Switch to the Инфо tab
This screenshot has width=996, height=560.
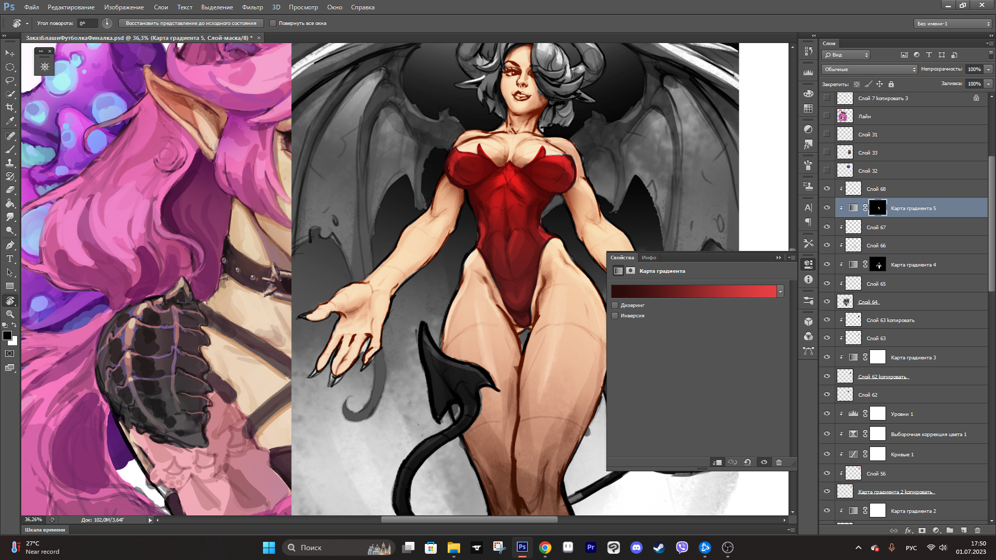click(x=648, y=258)
